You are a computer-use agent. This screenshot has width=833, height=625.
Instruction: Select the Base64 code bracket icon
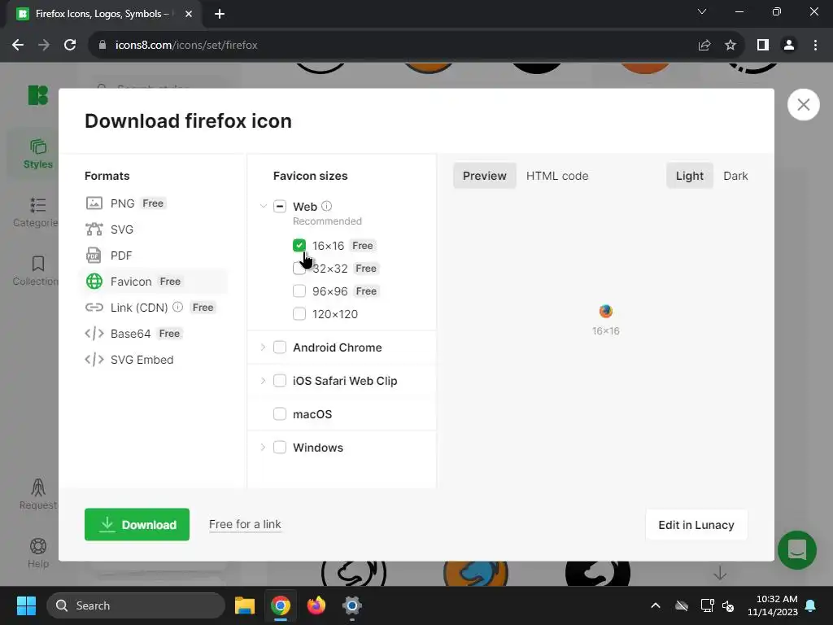[94, 333]
